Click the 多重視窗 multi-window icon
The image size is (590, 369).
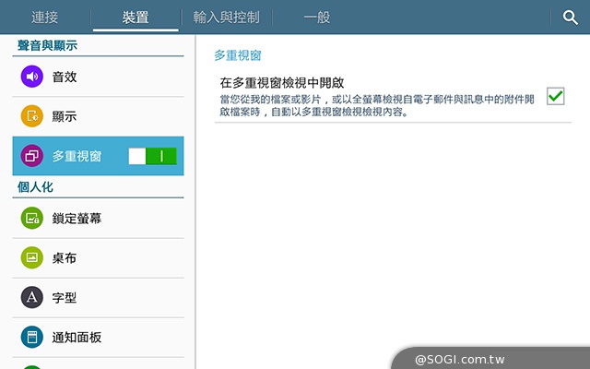coord(32,156)
